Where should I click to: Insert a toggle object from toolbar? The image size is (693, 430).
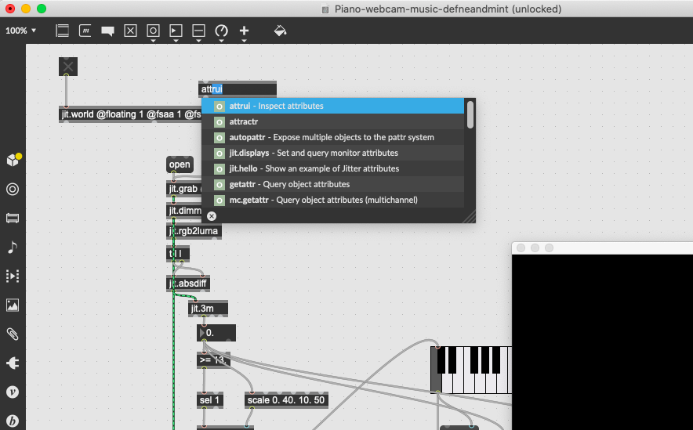[x=130, y=31]
